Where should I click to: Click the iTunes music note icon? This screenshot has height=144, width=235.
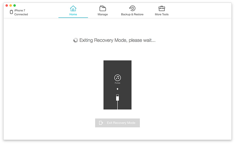click(x=117, y=77)
